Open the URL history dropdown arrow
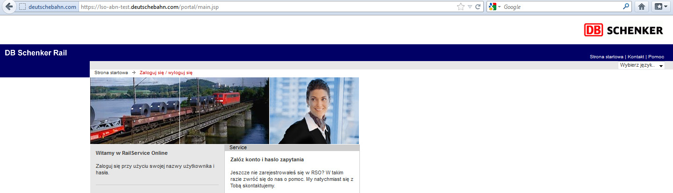This screenshot has width=673, height=193. [470, 7]
